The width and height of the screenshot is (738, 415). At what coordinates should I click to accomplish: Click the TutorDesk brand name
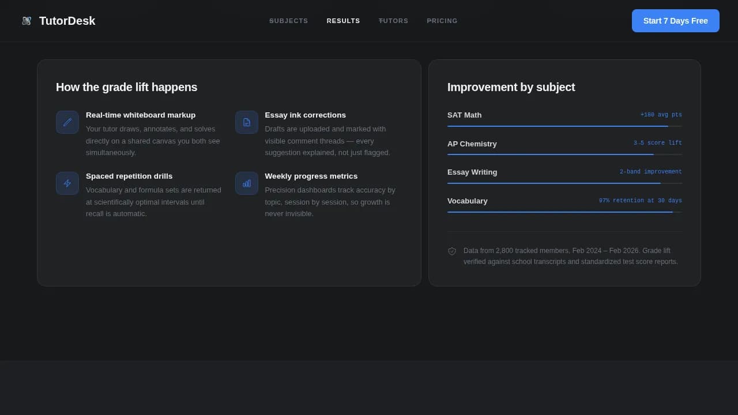point(67,21)
